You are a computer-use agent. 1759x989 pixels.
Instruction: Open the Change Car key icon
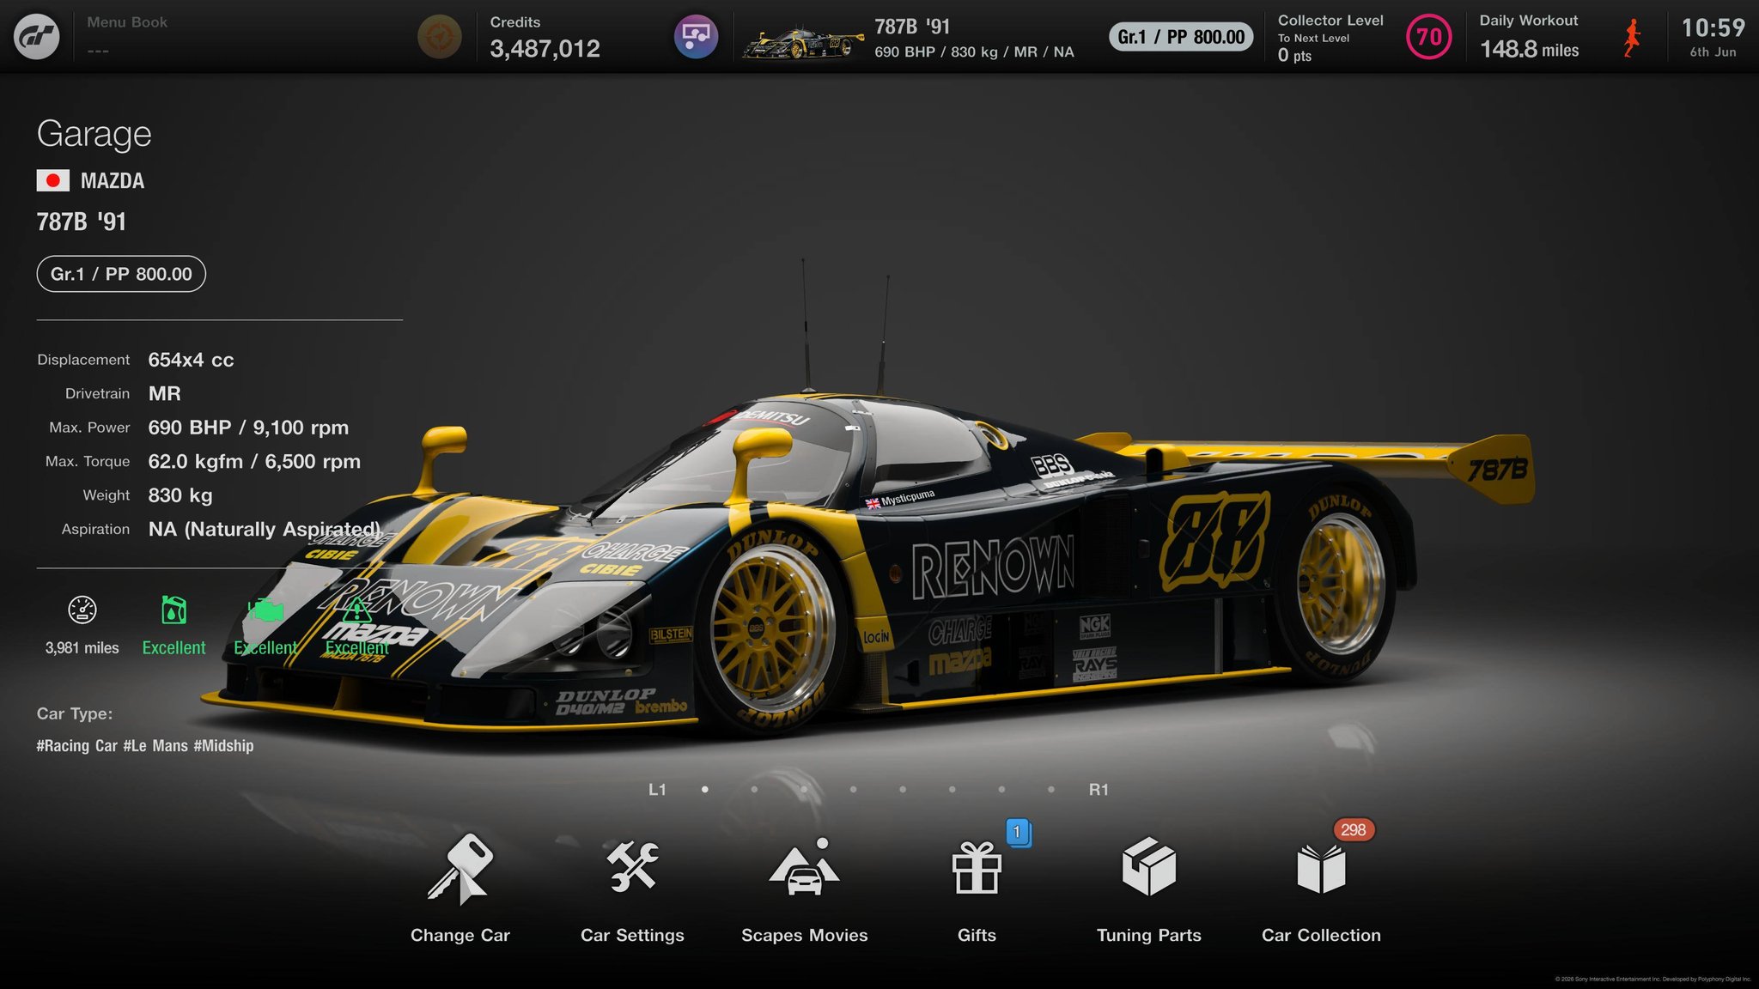click(460, 869)
